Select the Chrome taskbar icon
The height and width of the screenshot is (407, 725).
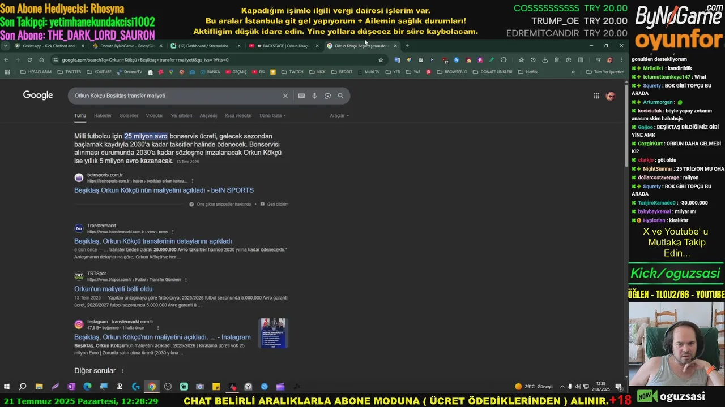pos(152,387)
